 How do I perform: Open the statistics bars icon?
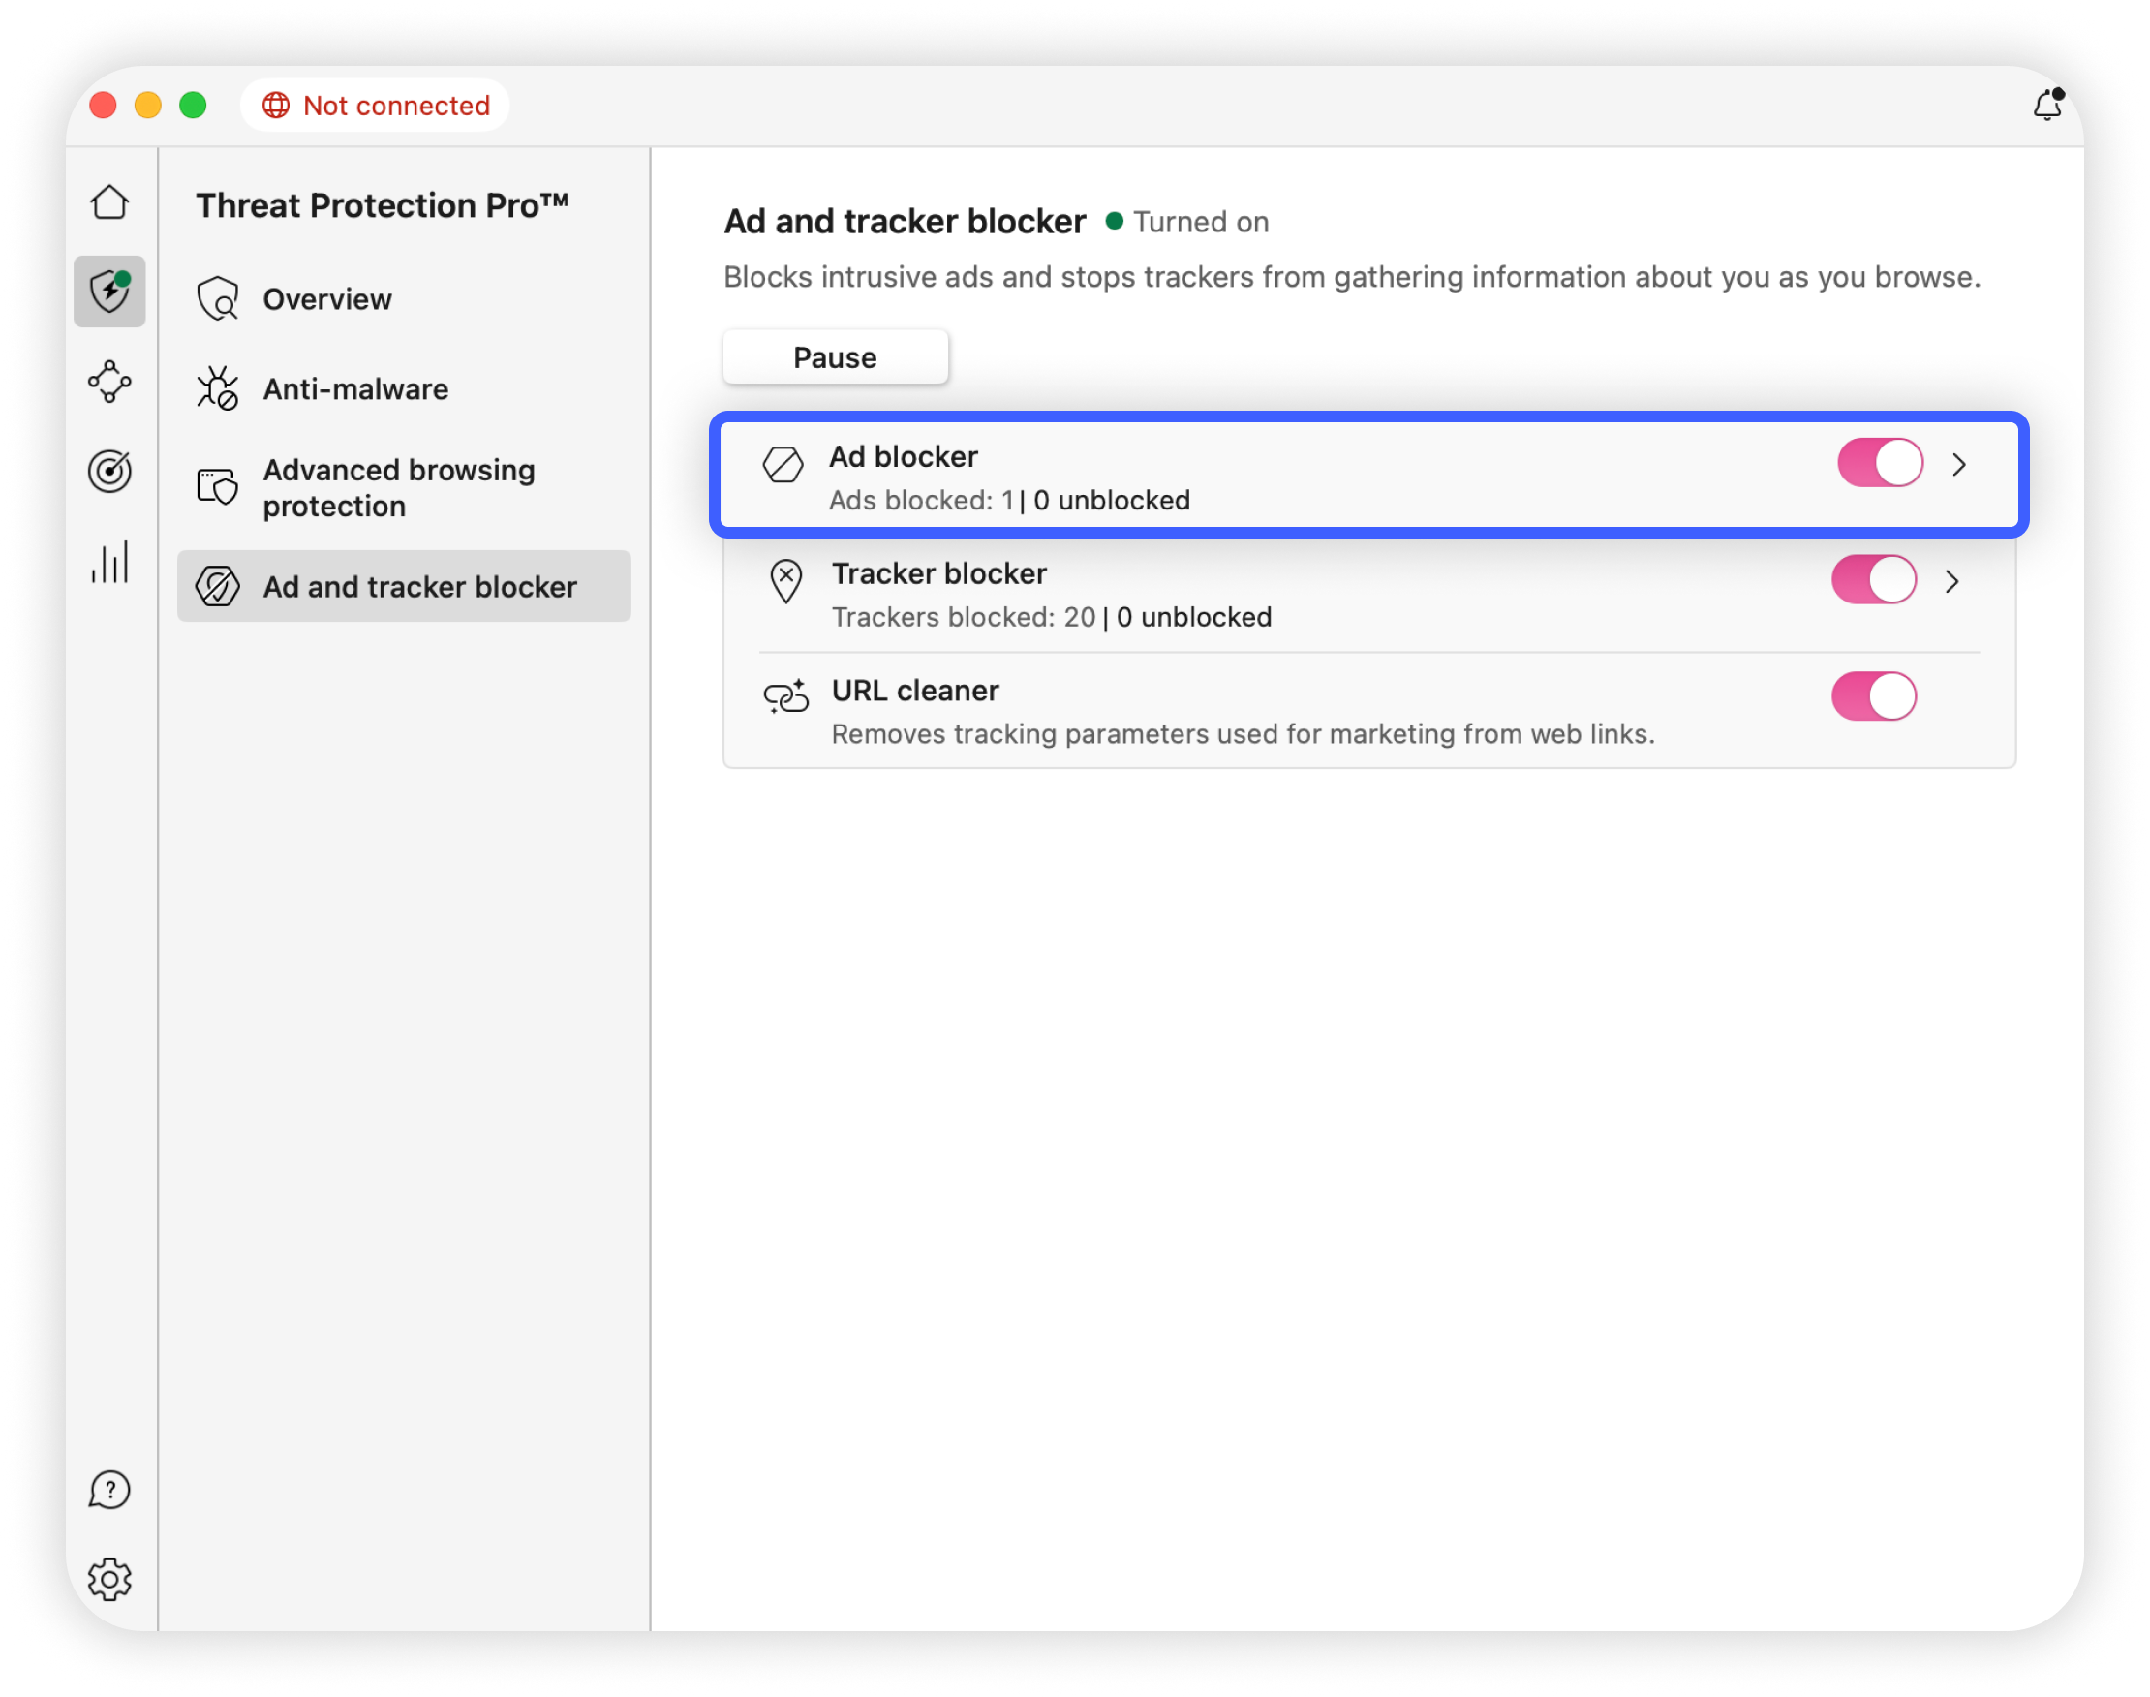tap(109, 563)
